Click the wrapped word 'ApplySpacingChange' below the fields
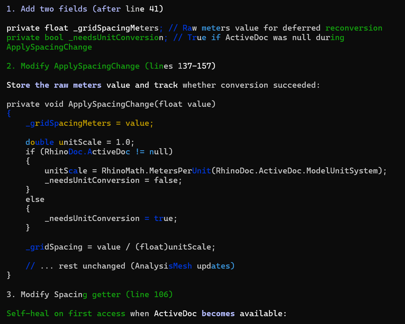405x324 pixels. coord(49,47)
